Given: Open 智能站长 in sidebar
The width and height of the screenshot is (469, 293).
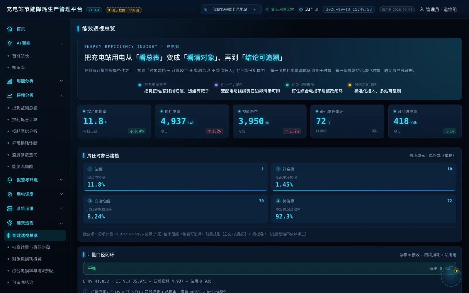Looking at the screenshot, I should pyautogui.click(x=35, y=56).
